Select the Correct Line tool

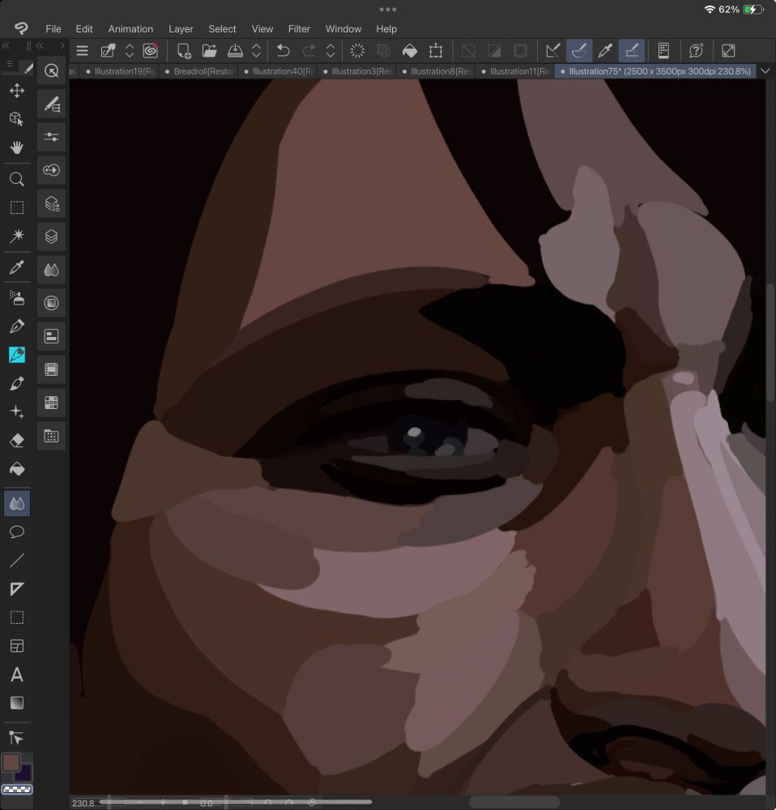[x=17, y=738]
